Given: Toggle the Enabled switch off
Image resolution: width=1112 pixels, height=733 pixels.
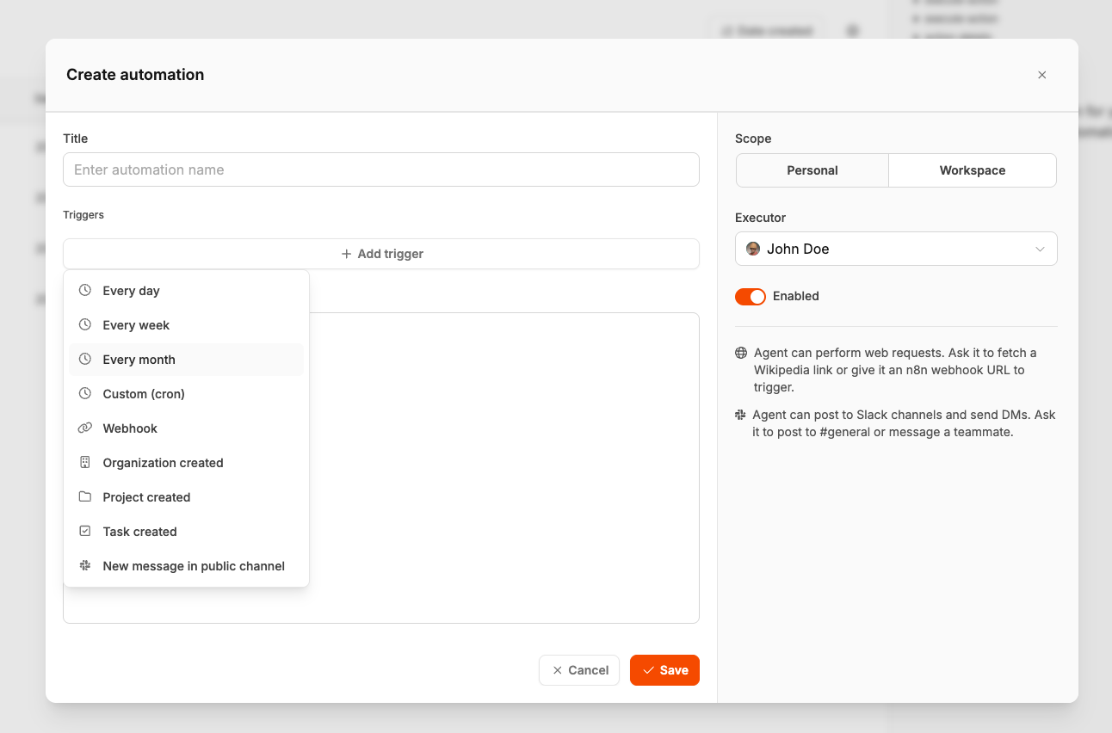Looking at the screenshot, I should pos(751,297).
